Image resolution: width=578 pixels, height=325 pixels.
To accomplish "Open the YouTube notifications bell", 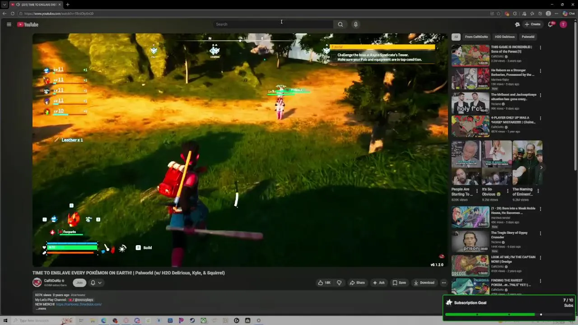I will point(550,24).
